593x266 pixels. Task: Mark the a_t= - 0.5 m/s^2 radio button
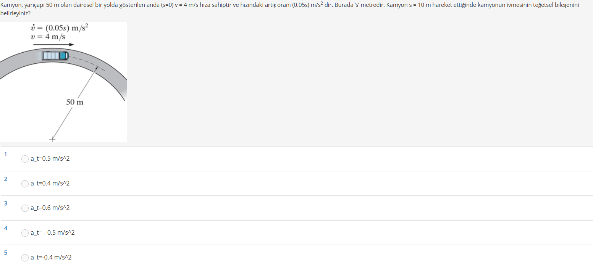(25, 233)
